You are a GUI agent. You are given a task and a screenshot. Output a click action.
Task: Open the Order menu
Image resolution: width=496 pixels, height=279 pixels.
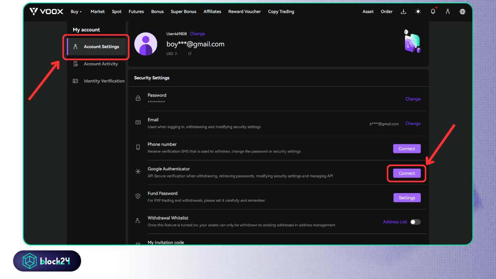point(386,12)
